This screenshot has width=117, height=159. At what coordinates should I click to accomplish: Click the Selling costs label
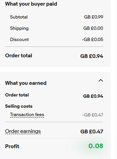point(19,106)
